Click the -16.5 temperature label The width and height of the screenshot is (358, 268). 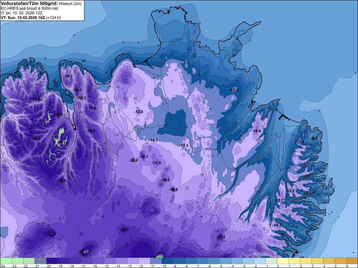(165, 180)
